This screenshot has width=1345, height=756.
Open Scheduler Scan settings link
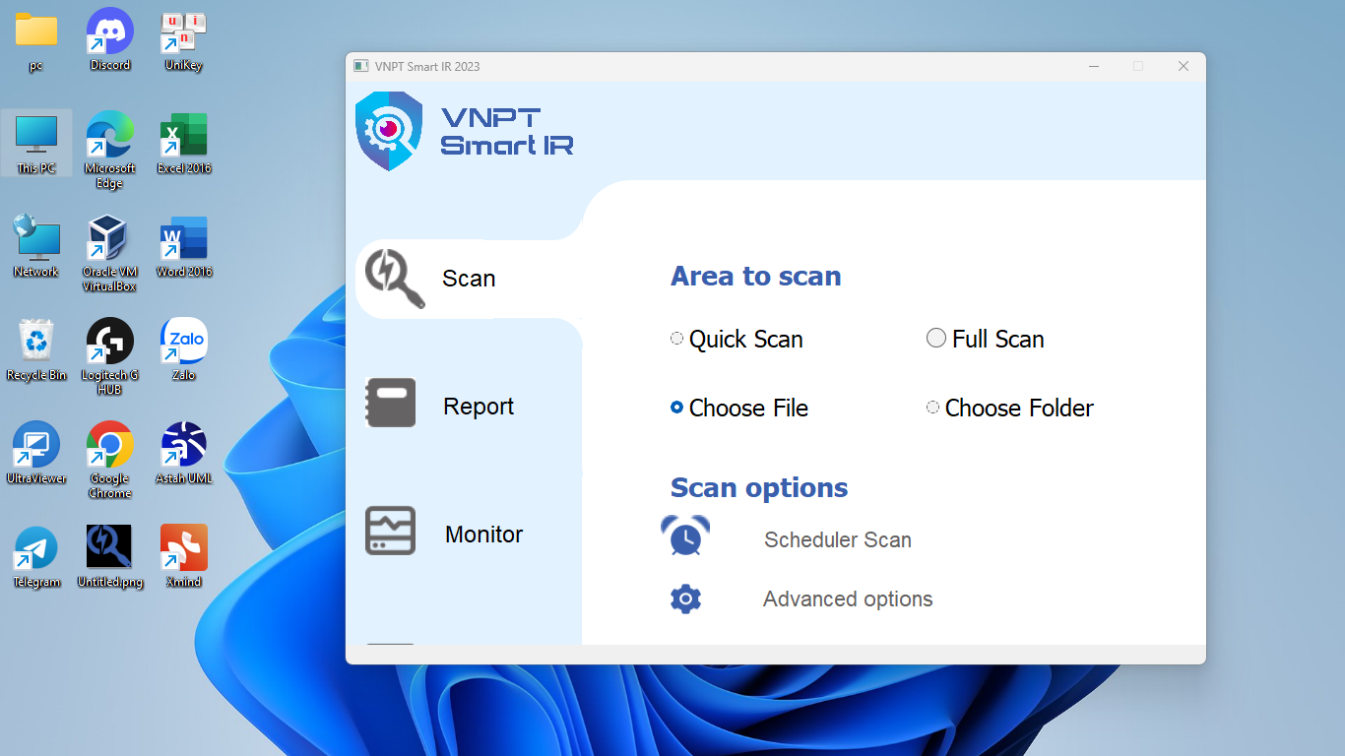point(838,539)
